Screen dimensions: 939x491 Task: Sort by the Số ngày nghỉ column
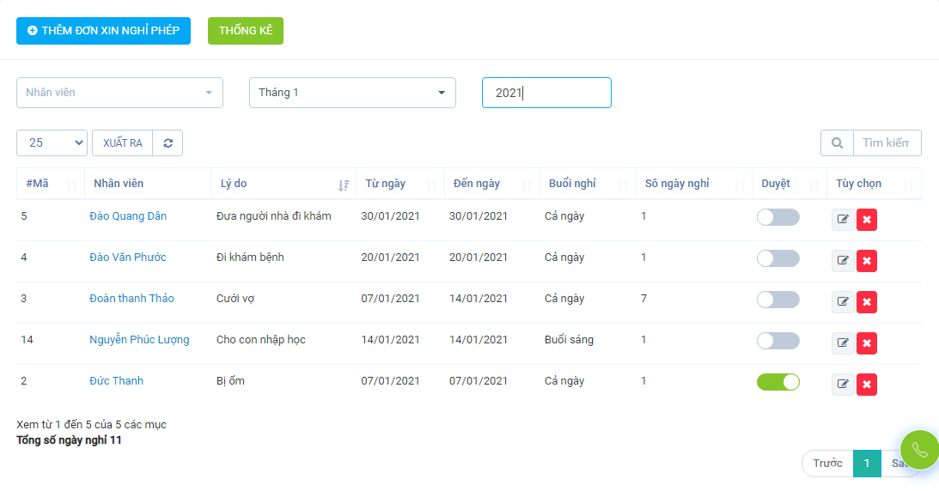click(694, 184)
